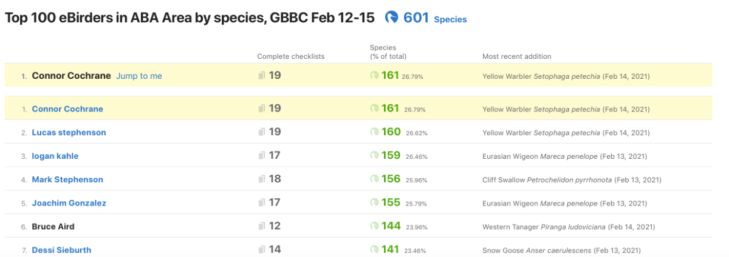Click checklist icon in Bruce Aird row
Image resolution: width=729 pixels, height=257 pixels.
click(262, 227)
